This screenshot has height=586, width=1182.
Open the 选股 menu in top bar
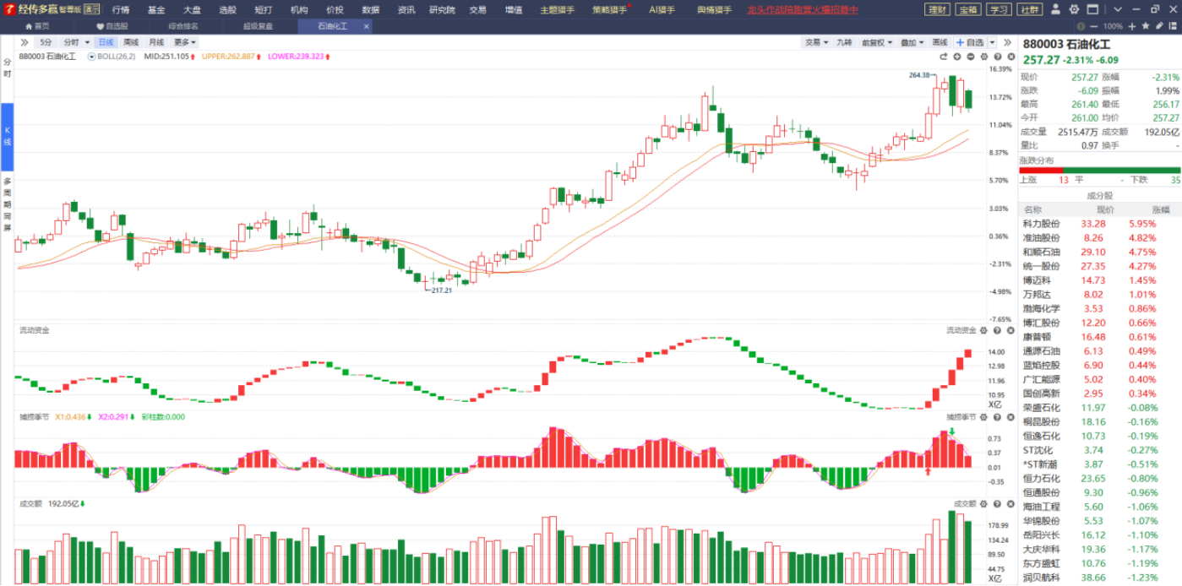tap(228, 10)
